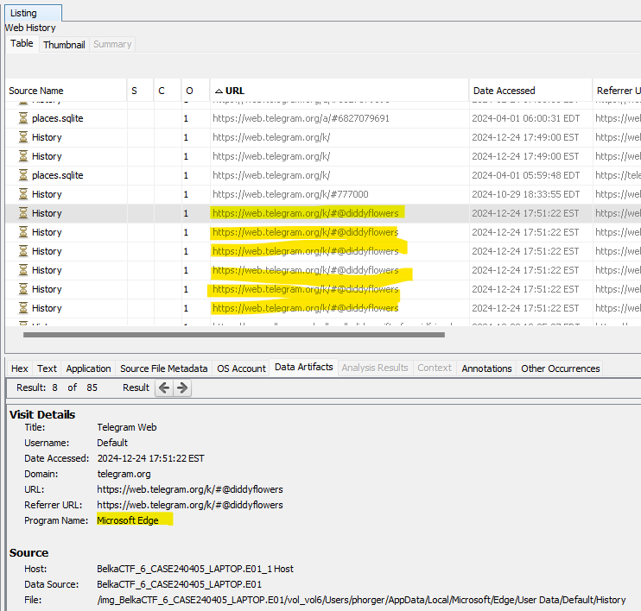Open the Annotations tab
This screenshot has width=641, height=611.
tap(486, 368)
